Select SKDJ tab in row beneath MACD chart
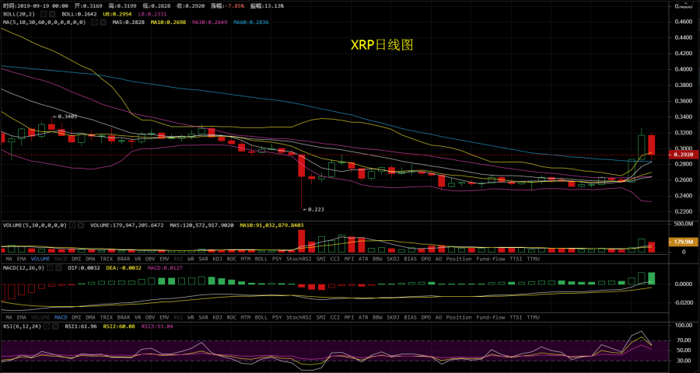The image size is (700, 373). 394,317
